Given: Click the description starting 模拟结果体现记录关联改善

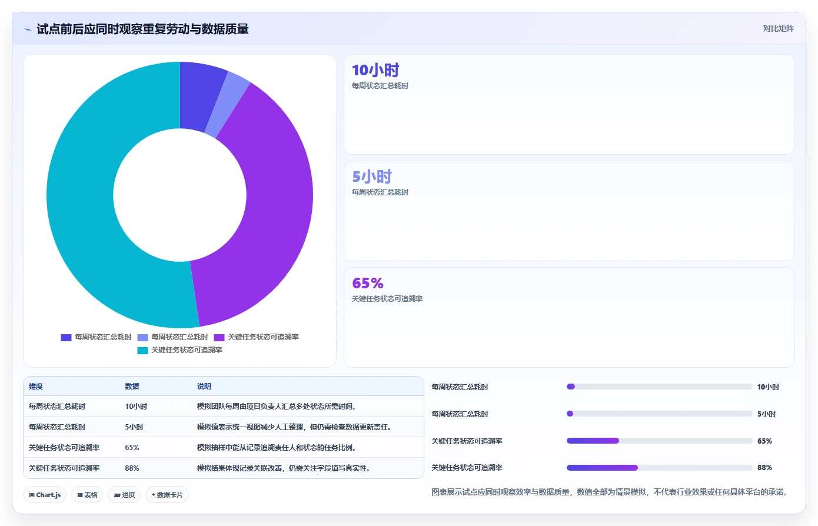Looking at the screenshot, I should [284, 468].
